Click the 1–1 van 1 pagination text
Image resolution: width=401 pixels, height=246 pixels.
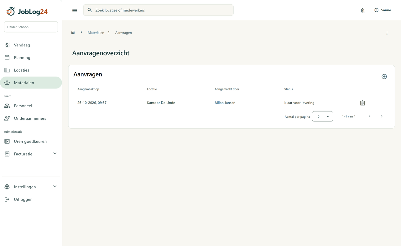[x=349, y=116]
